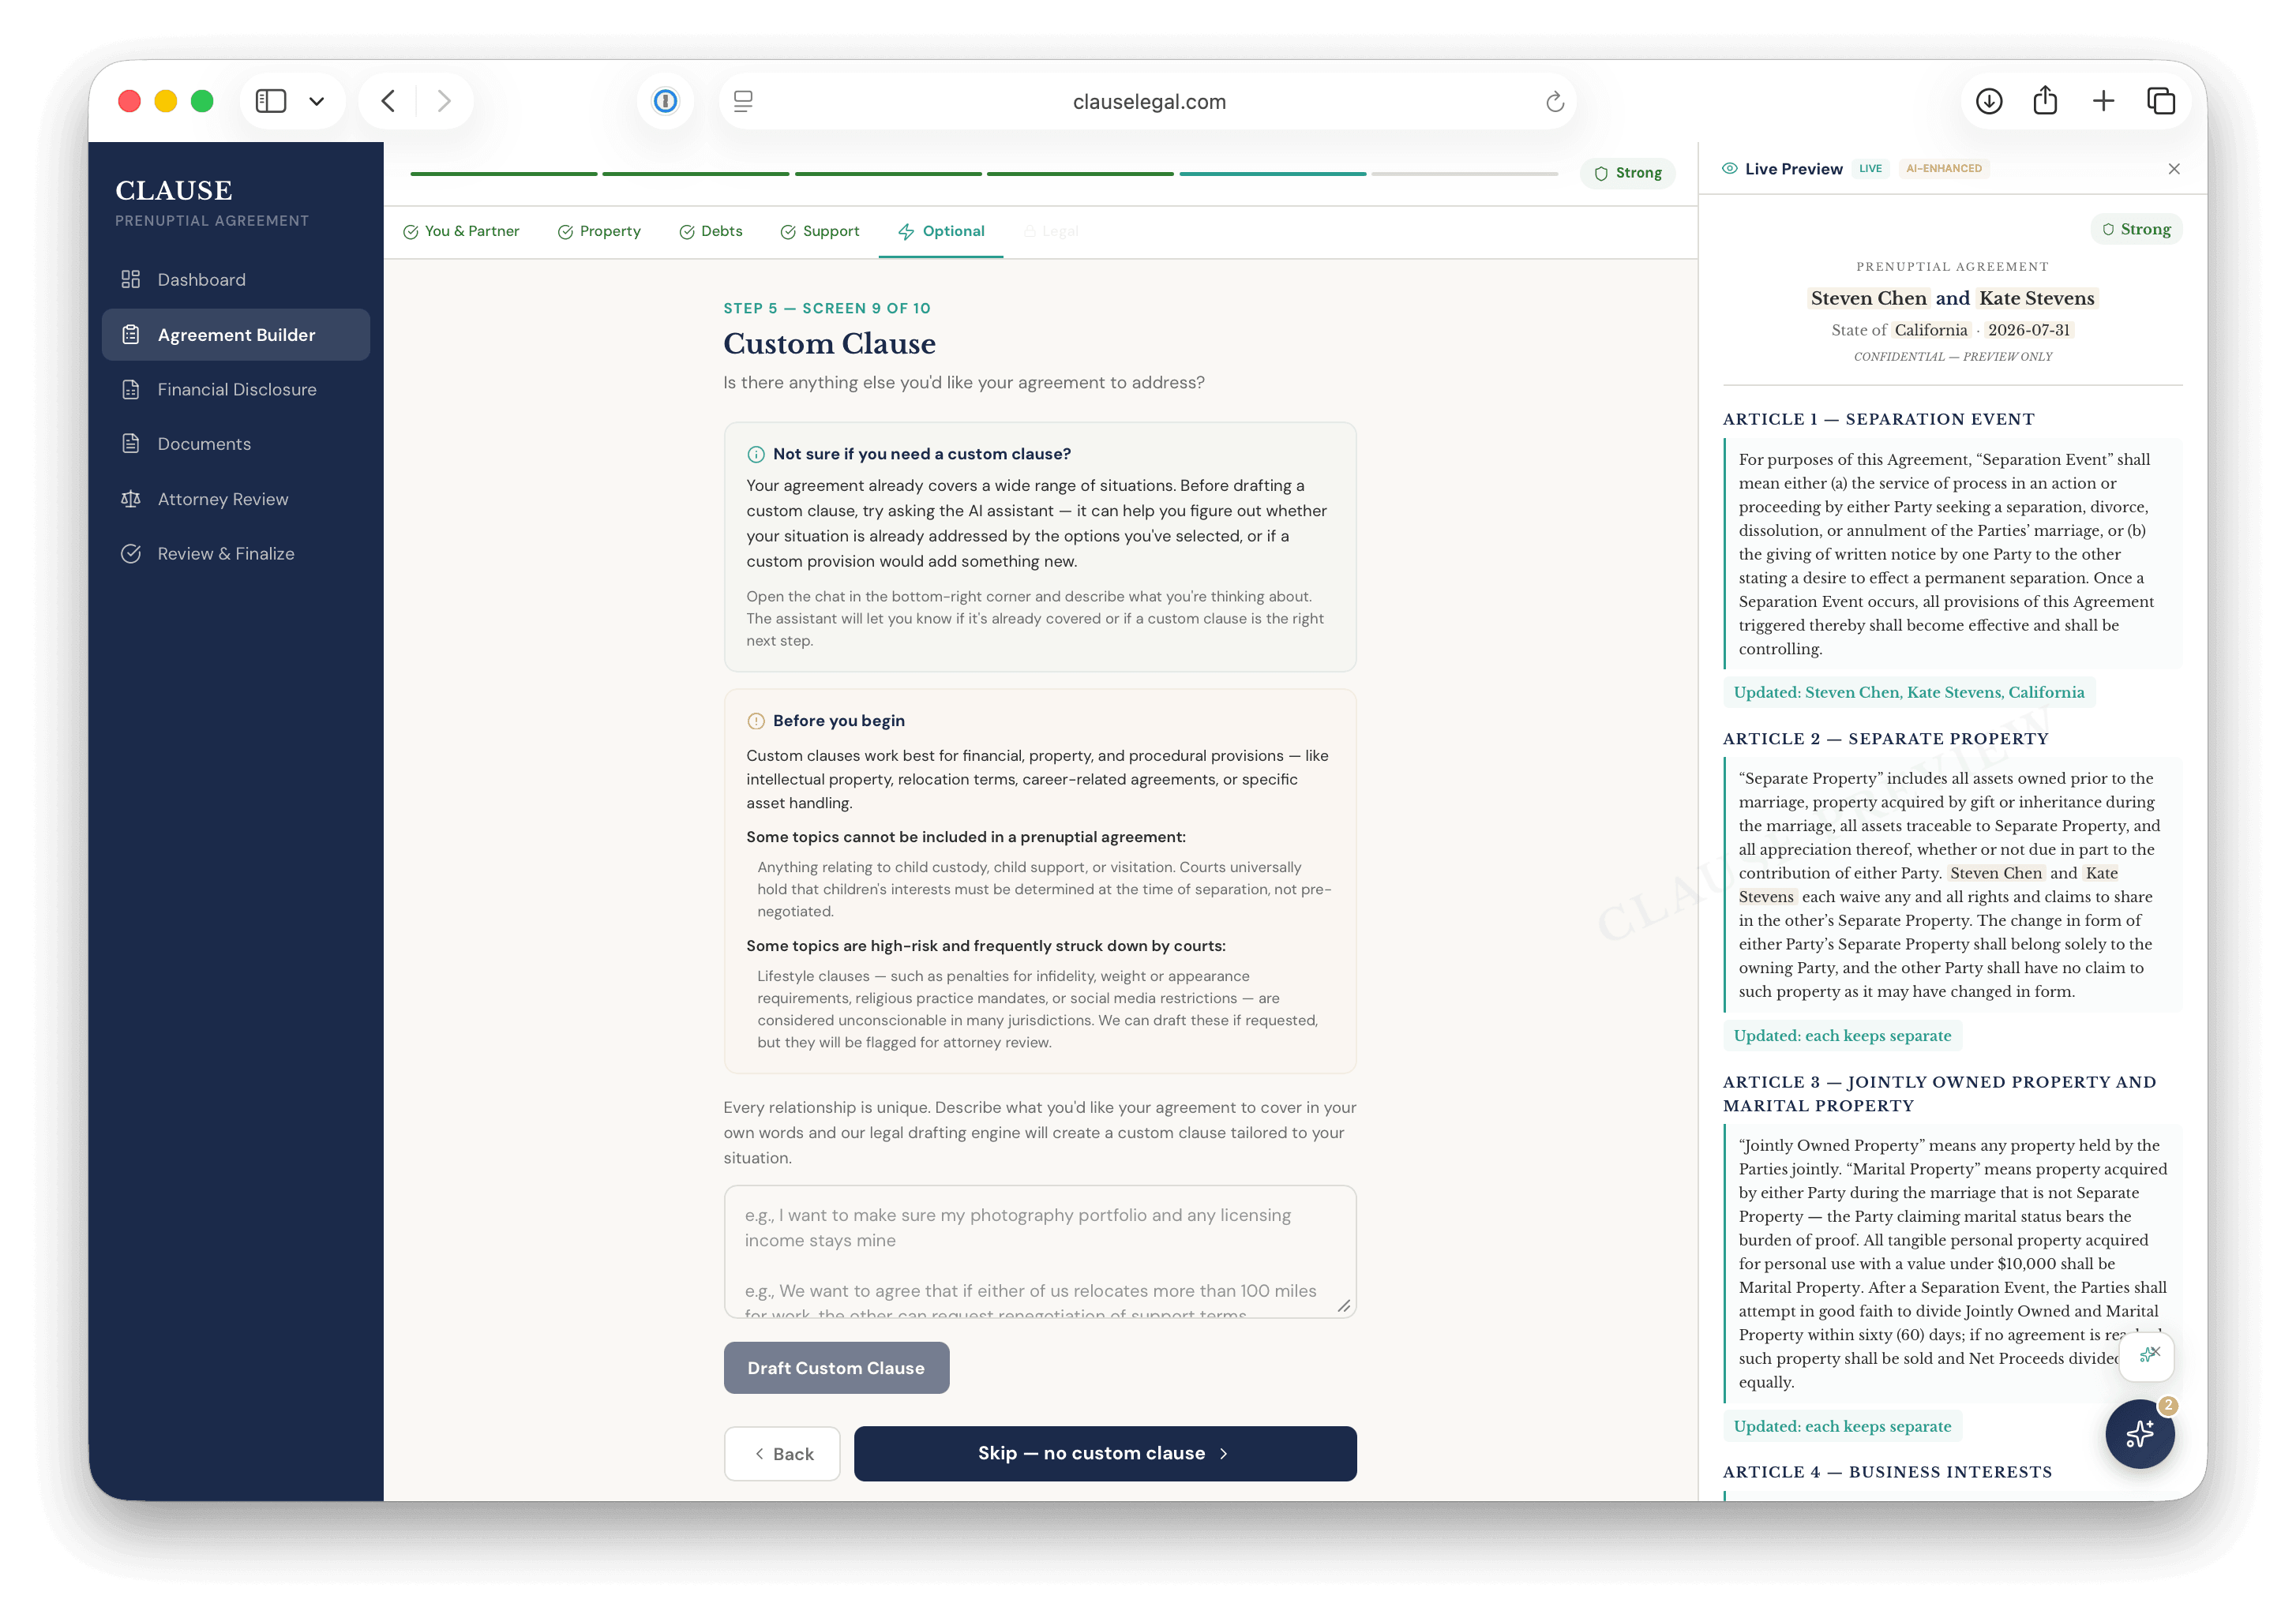
Task: Click the Documents file icon
Action: [131, 444]
